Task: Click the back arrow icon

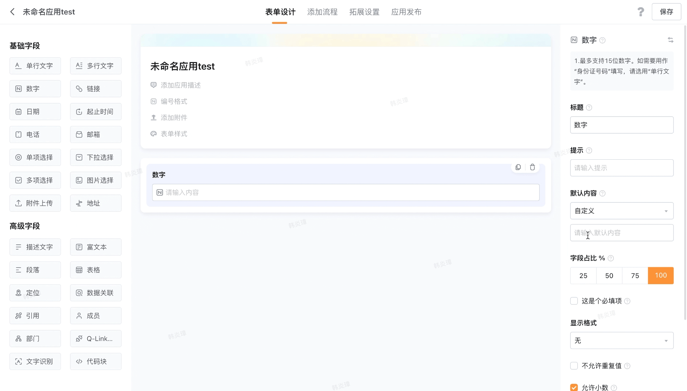Action: pyautogui.click(x=12, y=12)
